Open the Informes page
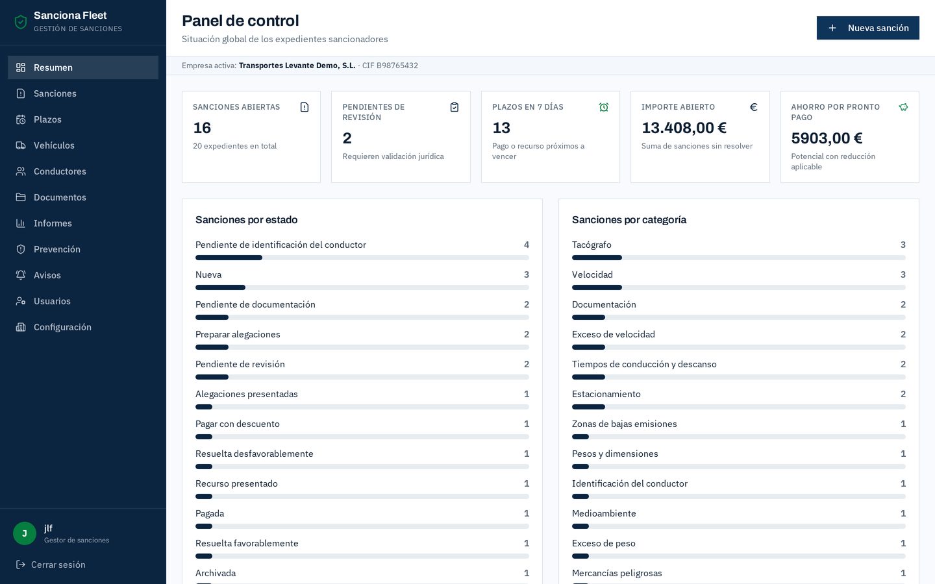 (x=83, y=223)
